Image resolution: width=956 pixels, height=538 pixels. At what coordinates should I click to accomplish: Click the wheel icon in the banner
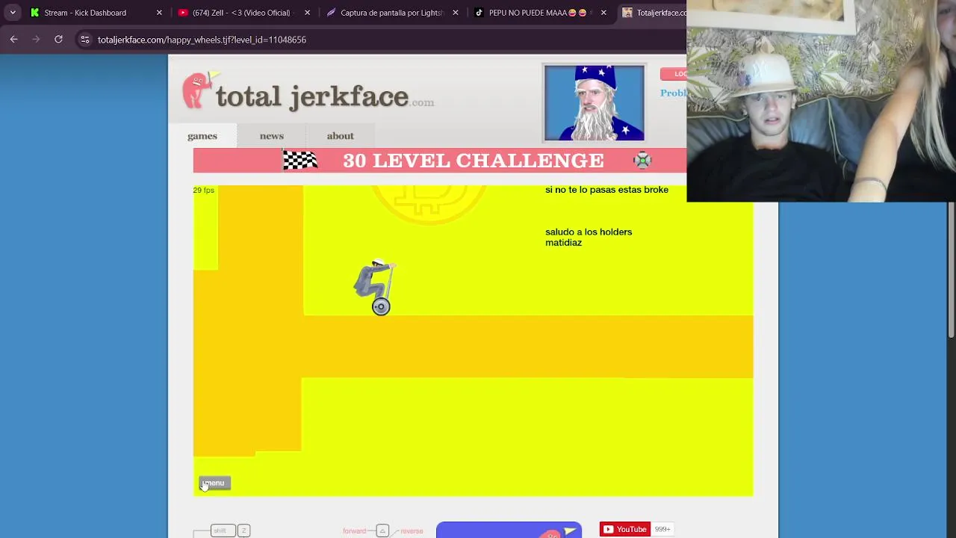[x=642, y=160]
